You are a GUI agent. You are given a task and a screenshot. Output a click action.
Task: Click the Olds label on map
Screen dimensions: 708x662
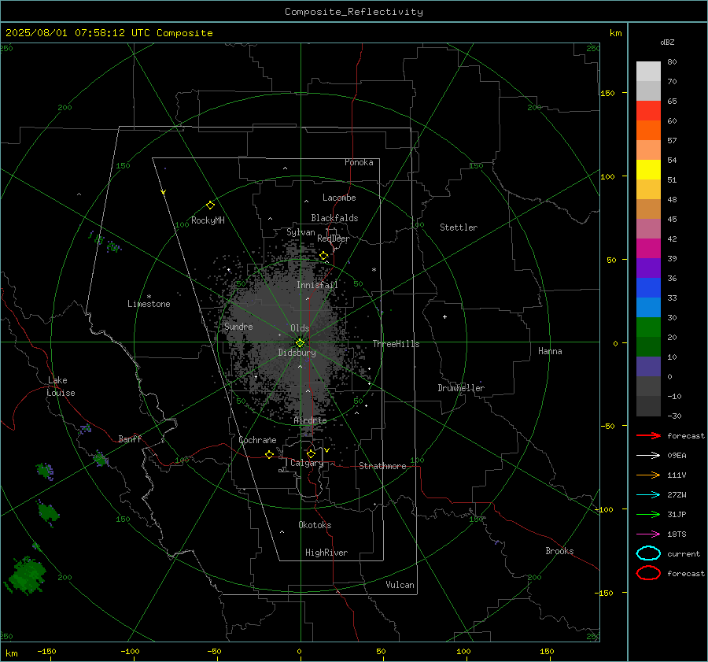(x=300, y=328)
